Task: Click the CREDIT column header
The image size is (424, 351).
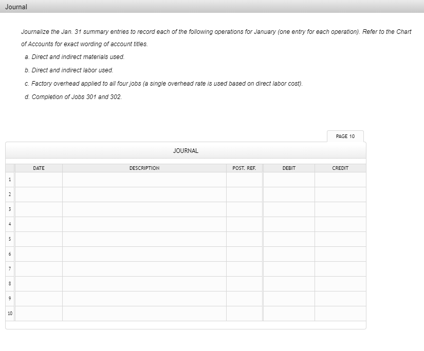Action: tap(340, 168)
